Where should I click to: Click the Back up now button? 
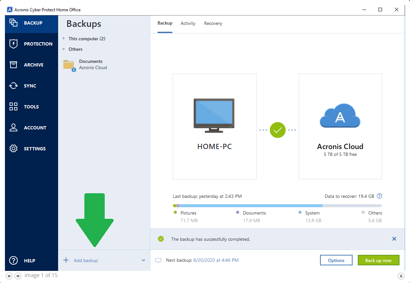pyautogui.click(x=378, y=260)
